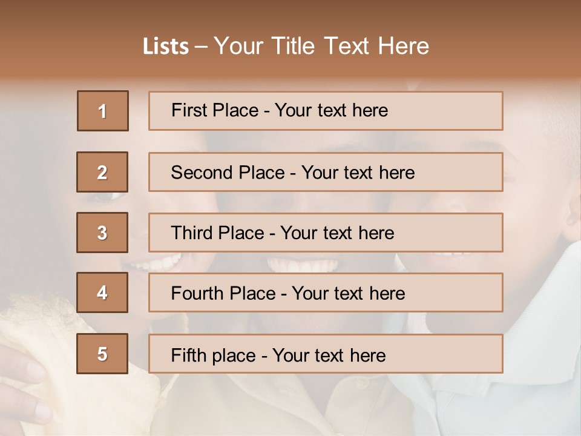Select the 'Second Place' text bar
This screenshot has width=581, height=436.
point(326,172)
